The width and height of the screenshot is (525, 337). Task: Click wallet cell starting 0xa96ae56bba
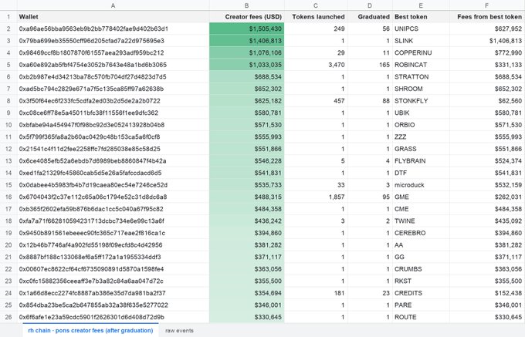pos(113,29)
